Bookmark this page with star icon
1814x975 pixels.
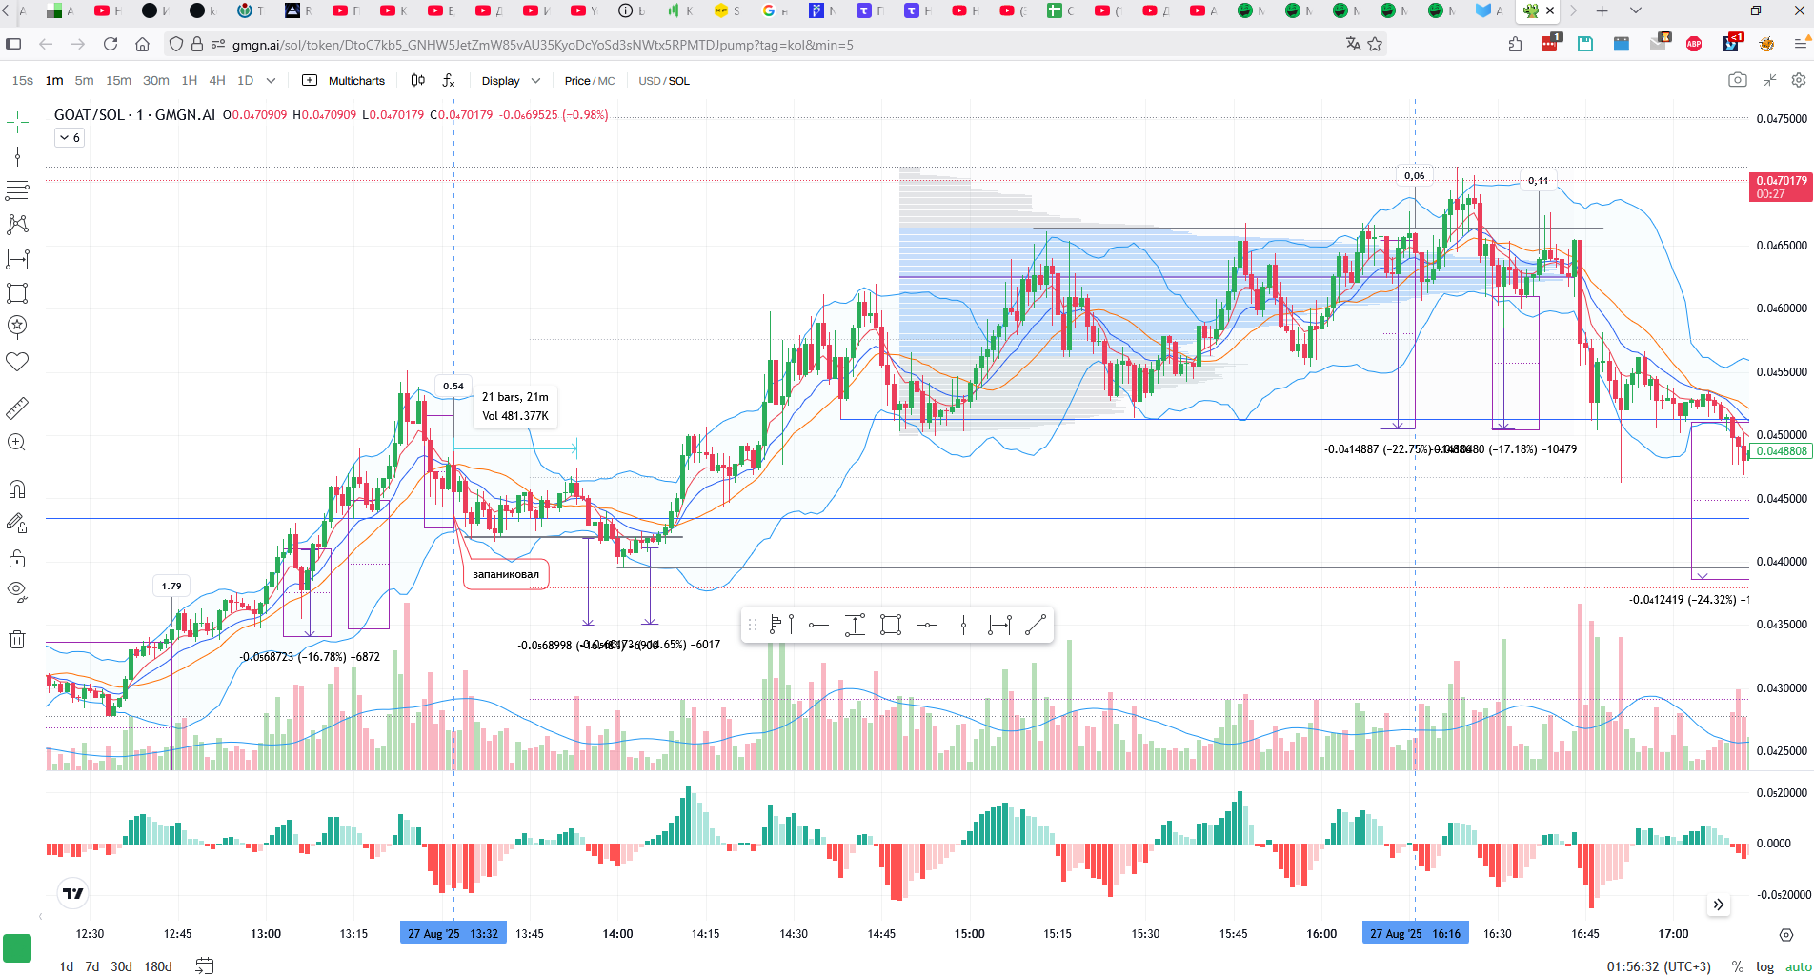[x=1375, y=44]
